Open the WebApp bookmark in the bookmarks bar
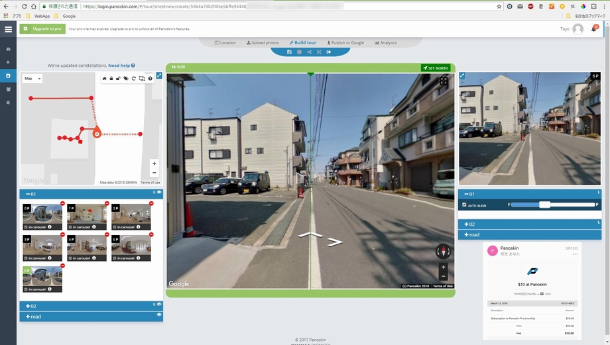The width and height of the screenshot is (610, 345). [38, 16]
